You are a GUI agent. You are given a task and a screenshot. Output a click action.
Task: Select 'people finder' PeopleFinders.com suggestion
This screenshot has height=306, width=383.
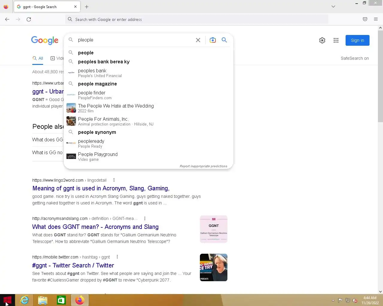click(x=148, y=95)
